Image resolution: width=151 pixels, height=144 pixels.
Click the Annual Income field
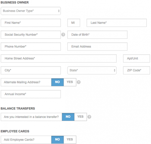click(31, 94)
